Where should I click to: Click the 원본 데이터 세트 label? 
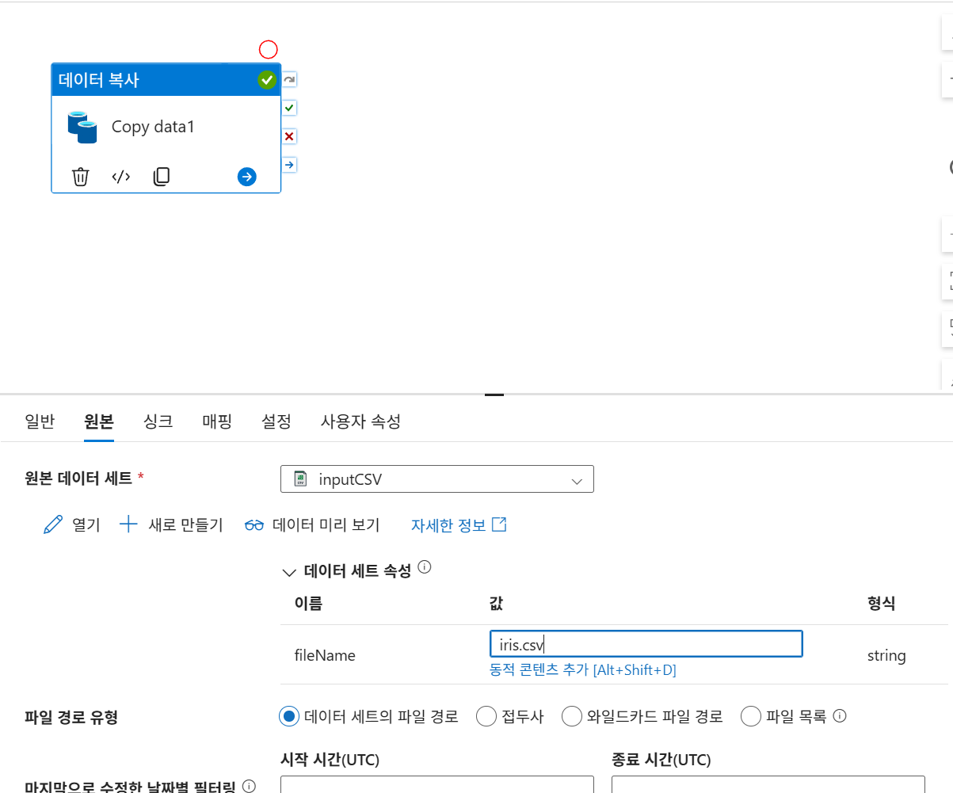(x=80, y=478)
